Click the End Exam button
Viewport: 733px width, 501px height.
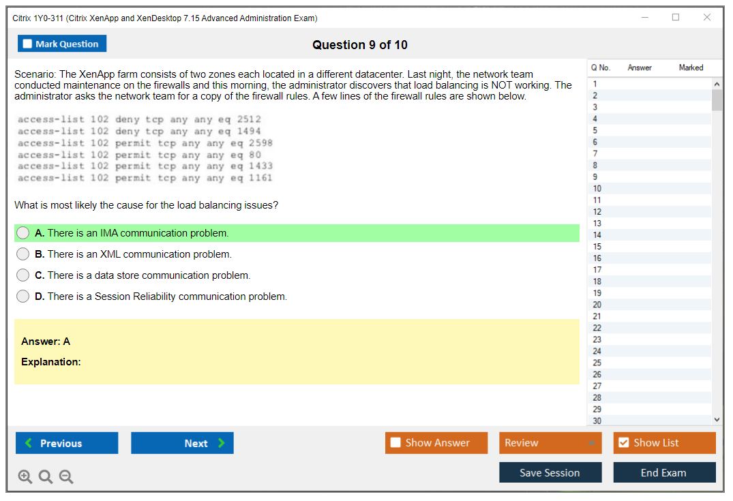pos(664,472)
